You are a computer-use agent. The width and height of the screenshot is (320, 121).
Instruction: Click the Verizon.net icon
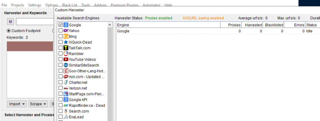click(66, 88)
